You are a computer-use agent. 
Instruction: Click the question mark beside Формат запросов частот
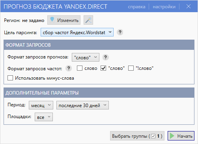(x=69, y=68)
